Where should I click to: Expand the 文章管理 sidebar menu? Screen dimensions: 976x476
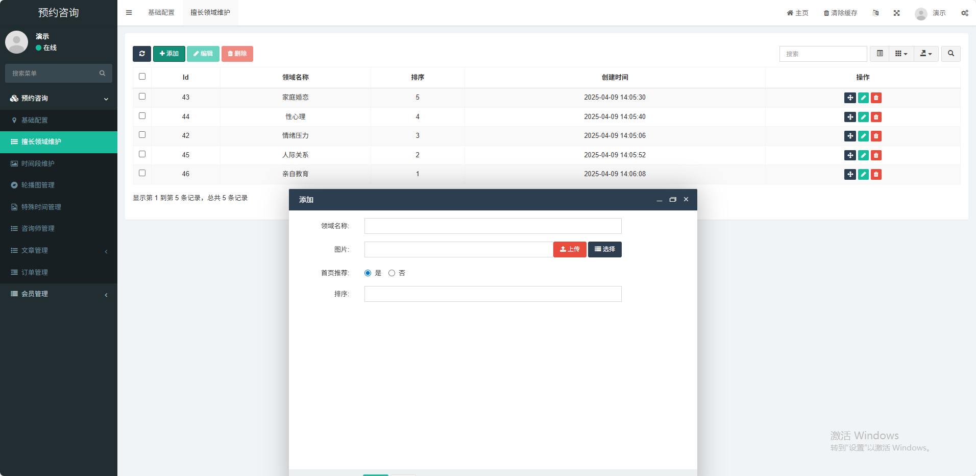pos(59,250)
